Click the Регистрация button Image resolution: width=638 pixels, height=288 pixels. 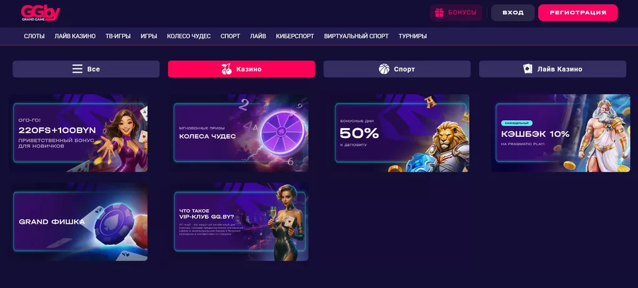[x=578, y=12]
